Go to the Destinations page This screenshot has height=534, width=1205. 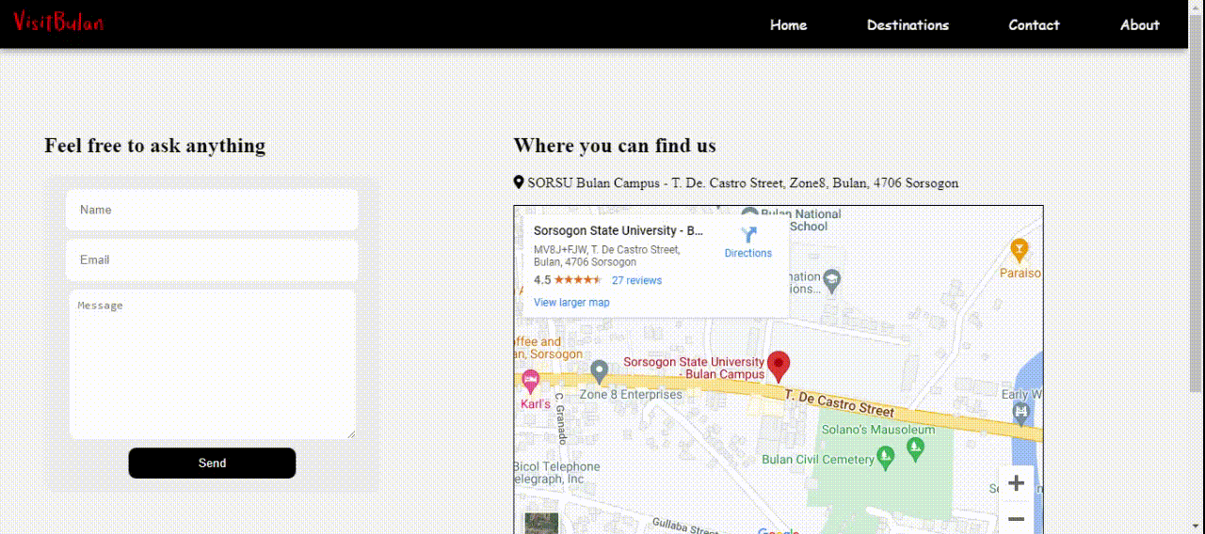908,25
